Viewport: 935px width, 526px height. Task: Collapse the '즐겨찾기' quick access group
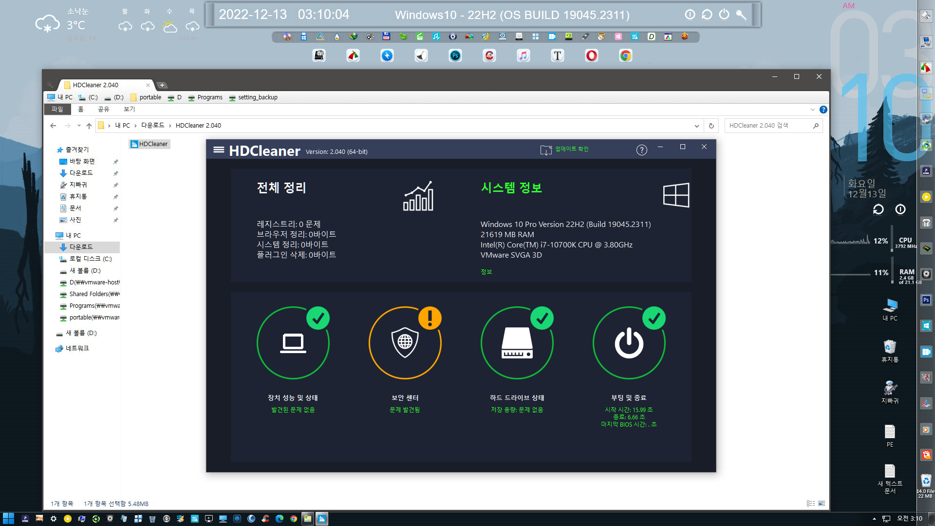pyautogui.click(x=77, y=150)
